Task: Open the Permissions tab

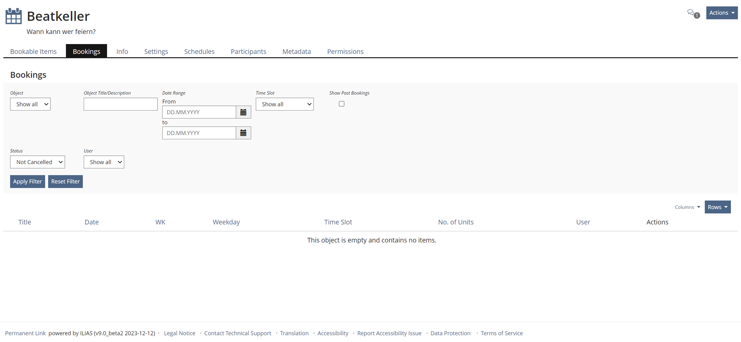Action: point(345,51)
